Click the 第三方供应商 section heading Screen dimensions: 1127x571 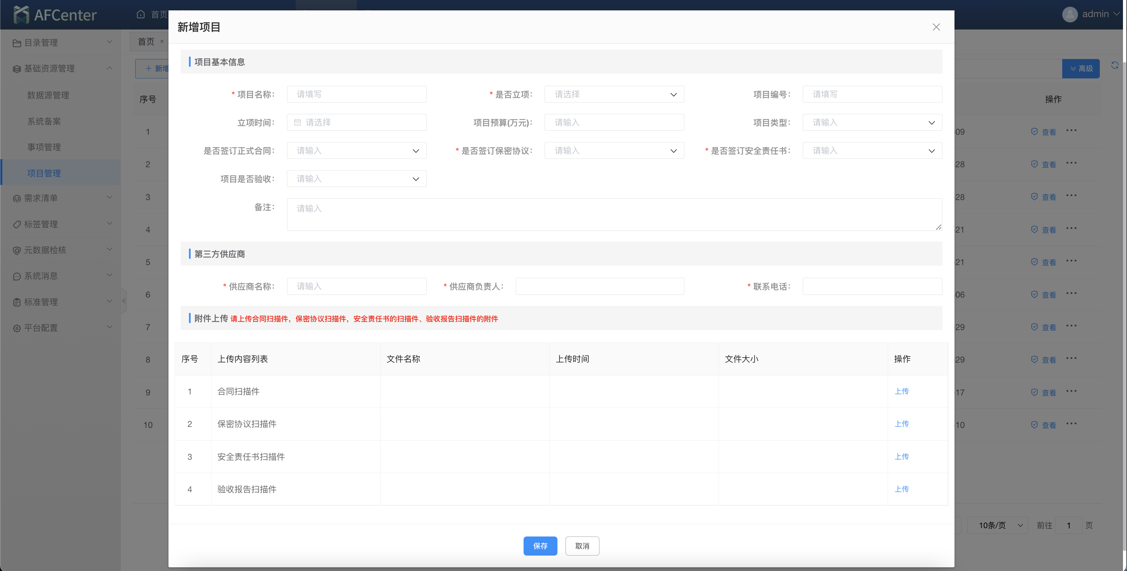click(x=219, y=254)
